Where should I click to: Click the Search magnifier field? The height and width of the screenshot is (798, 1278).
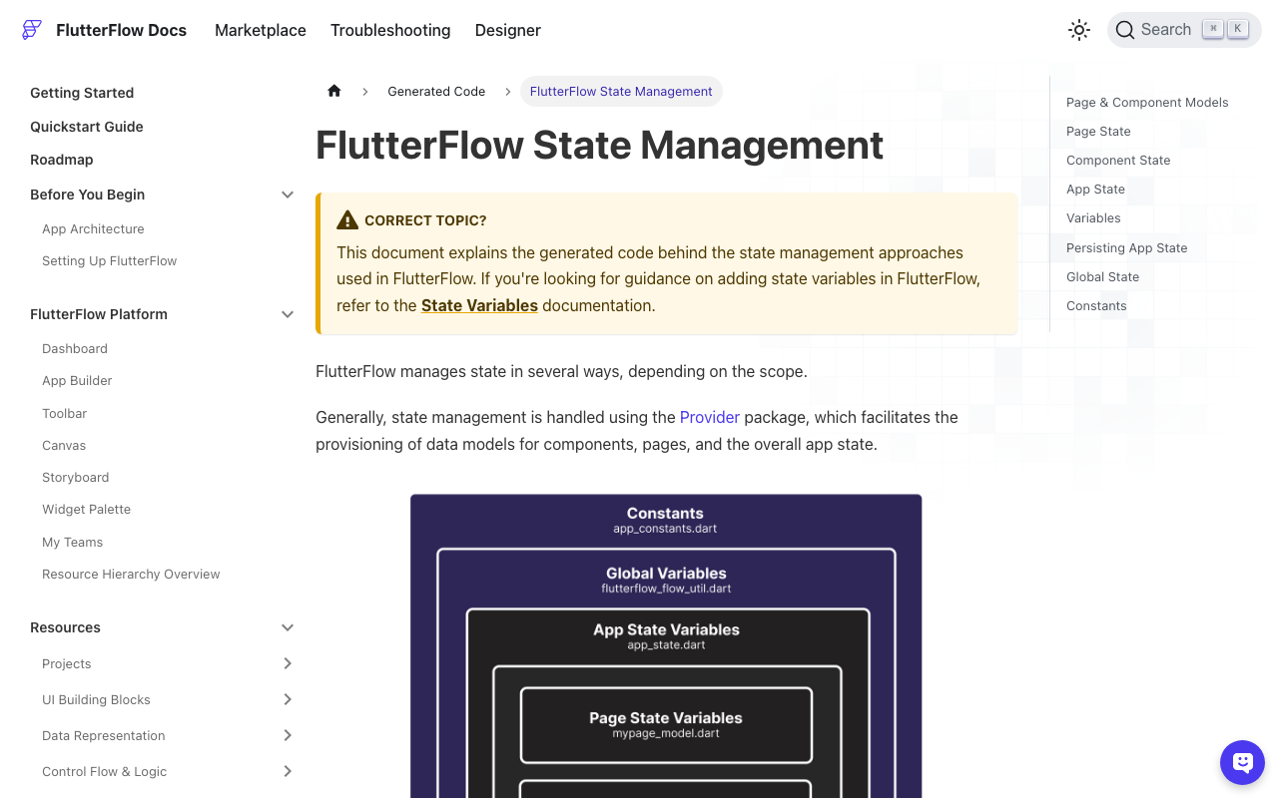(1184, 30)
